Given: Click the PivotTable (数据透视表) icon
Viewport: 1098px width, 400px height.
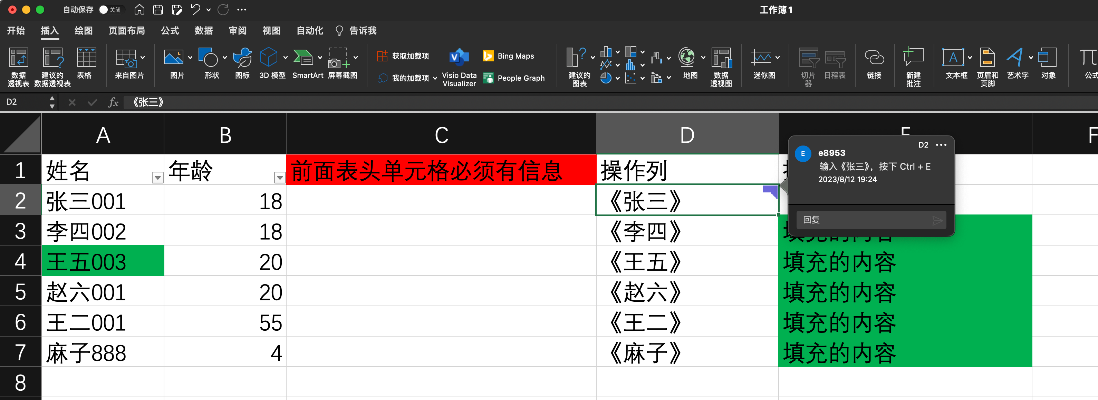Looking at the screenshot, I should (18, 58).
